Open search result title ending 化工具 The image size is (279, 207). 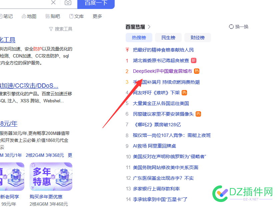tap(8, 40)
